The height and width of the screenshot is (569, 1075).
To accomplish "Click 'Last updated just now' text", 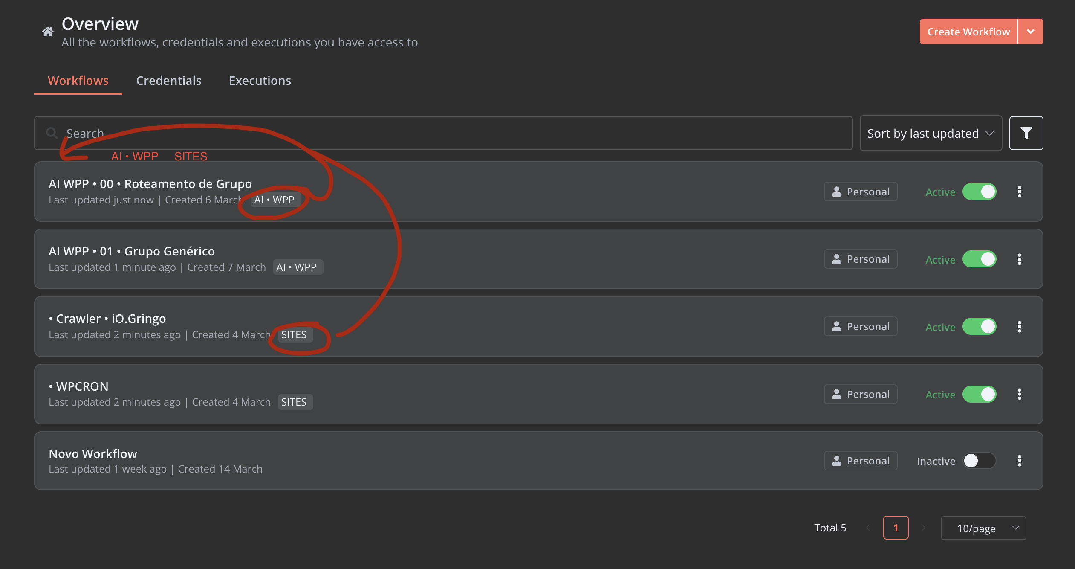I will (101, 200).
